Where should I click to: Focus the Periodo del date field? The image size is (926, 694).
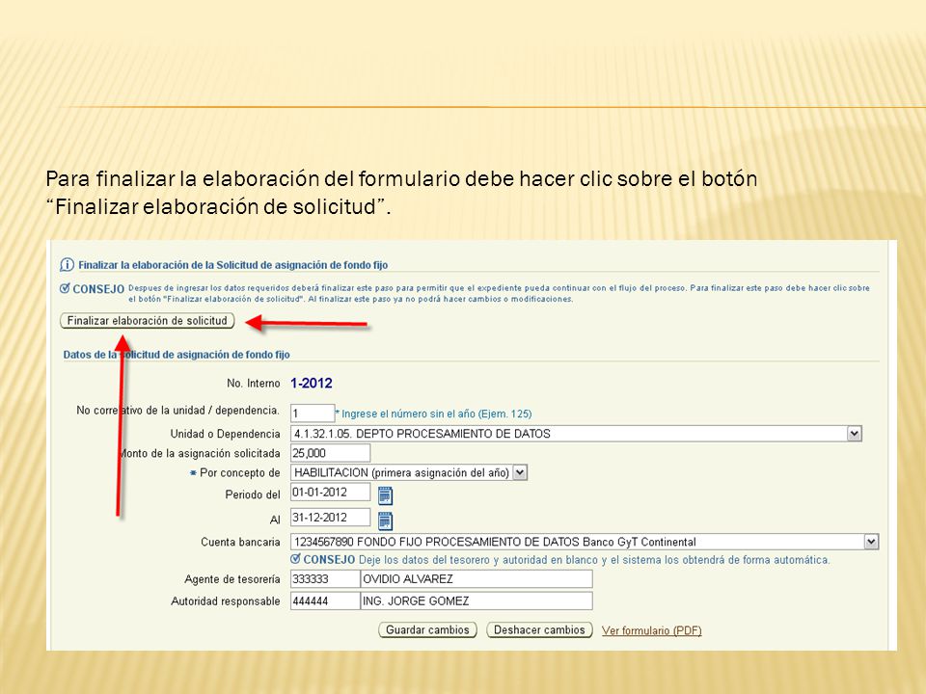coord(330,493)
